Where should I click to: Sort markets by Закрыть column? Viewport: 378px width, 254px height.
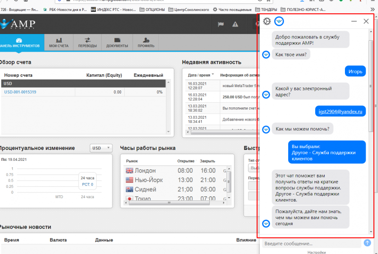point(207,161)
